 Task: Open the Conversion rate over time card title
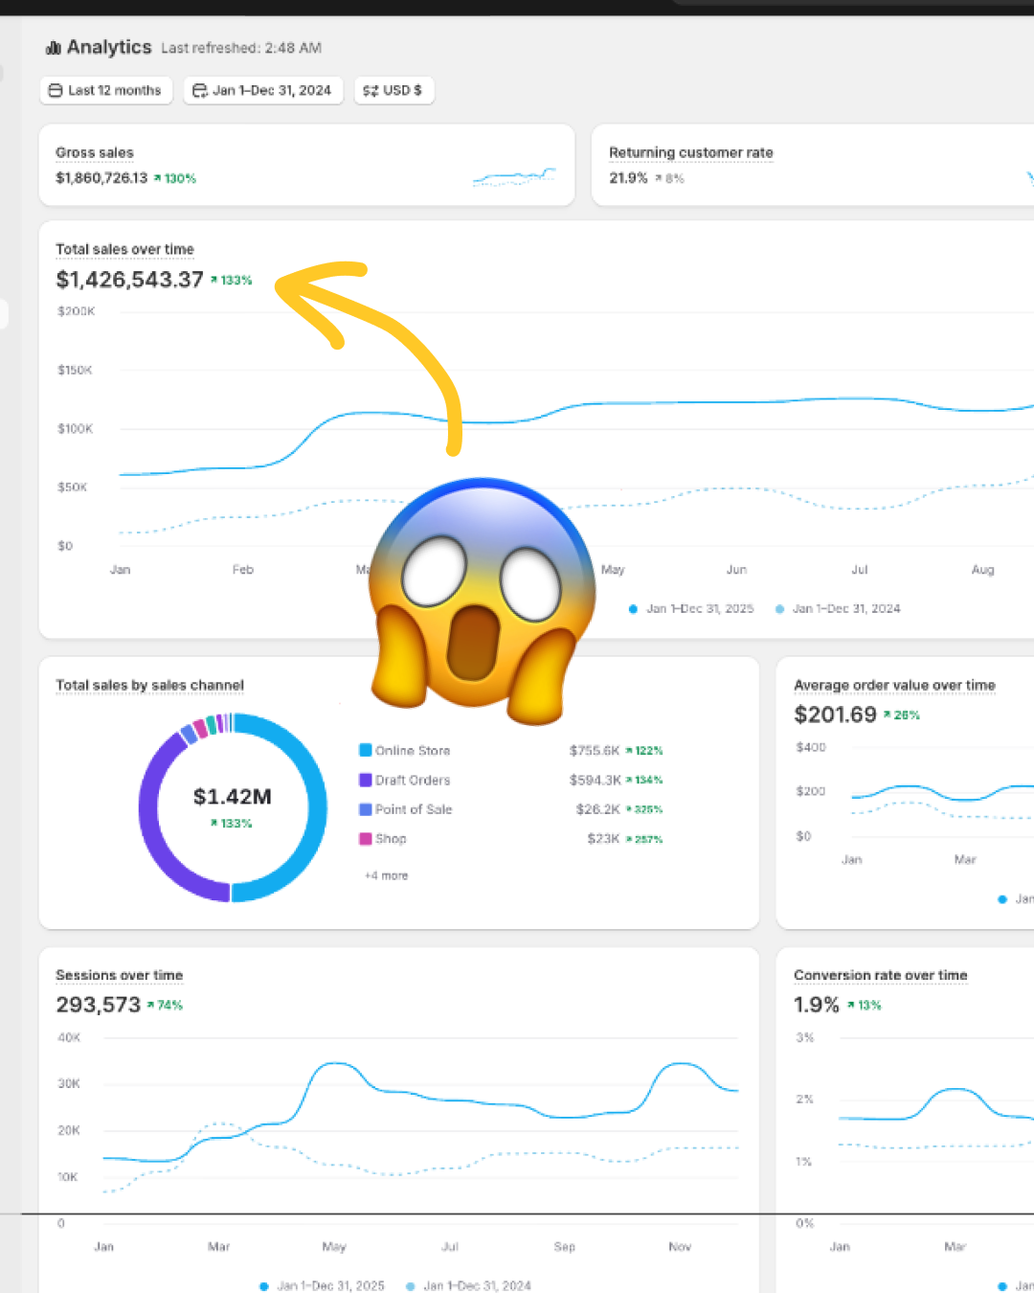point(881,974)
